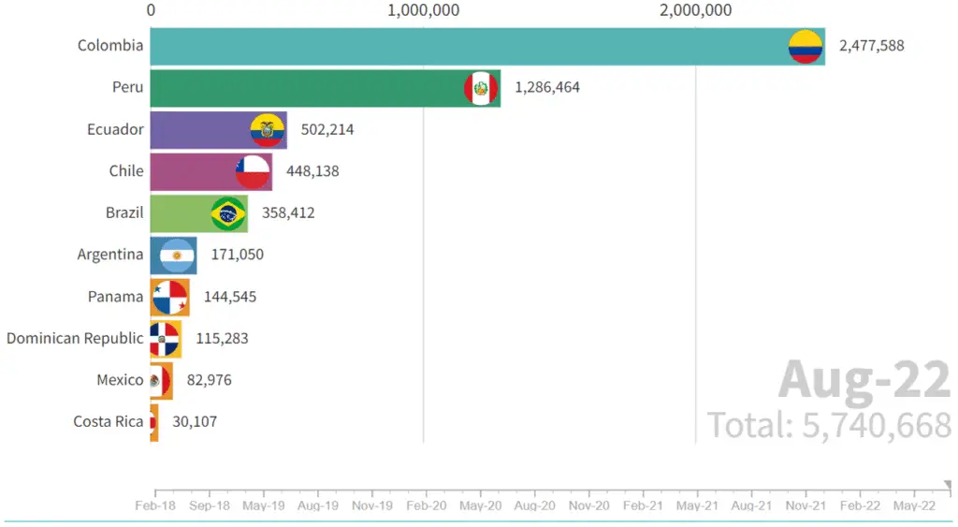Click the Ecuador flag icon
Viewport: 958px width, 527px height.
coord(267,129)
